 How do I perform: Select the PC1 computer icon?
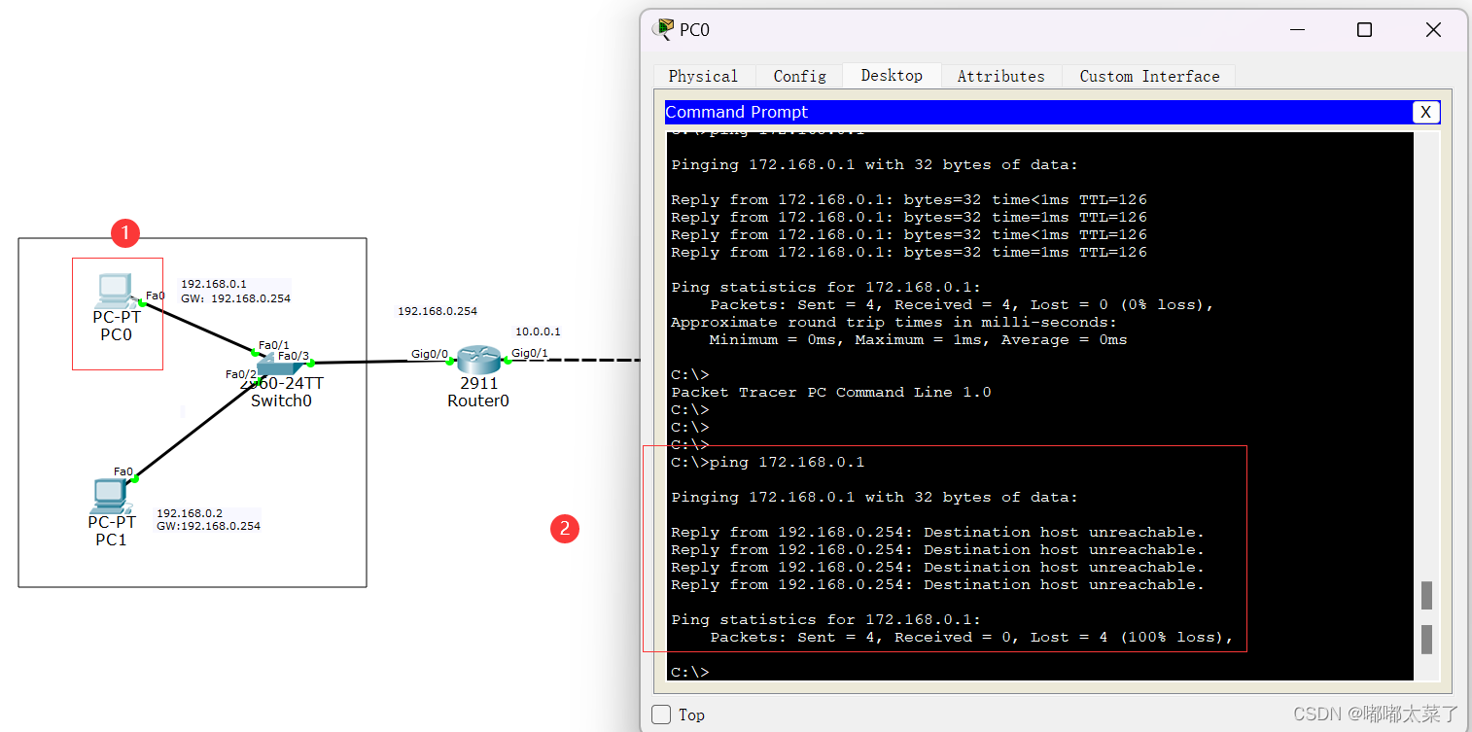click(x=109, y=497)
